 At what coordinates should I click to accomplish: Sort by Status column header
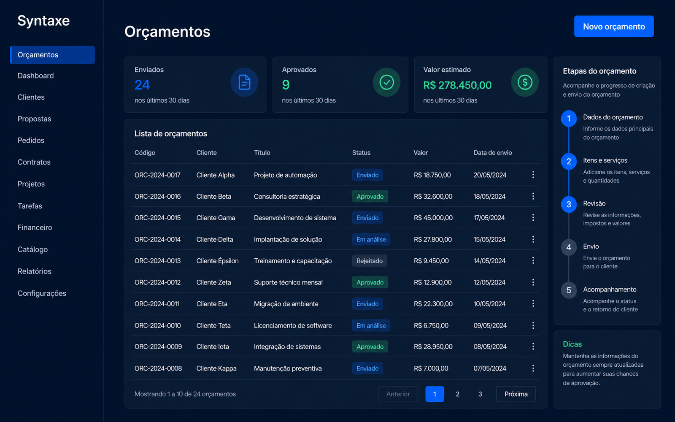point(362,153)
